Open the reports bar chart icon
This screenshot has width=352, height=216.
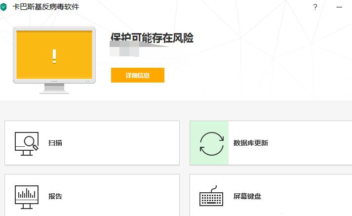[27, 197]
